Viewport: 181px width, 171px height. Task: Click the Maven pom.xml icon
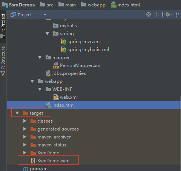[26, 169]
